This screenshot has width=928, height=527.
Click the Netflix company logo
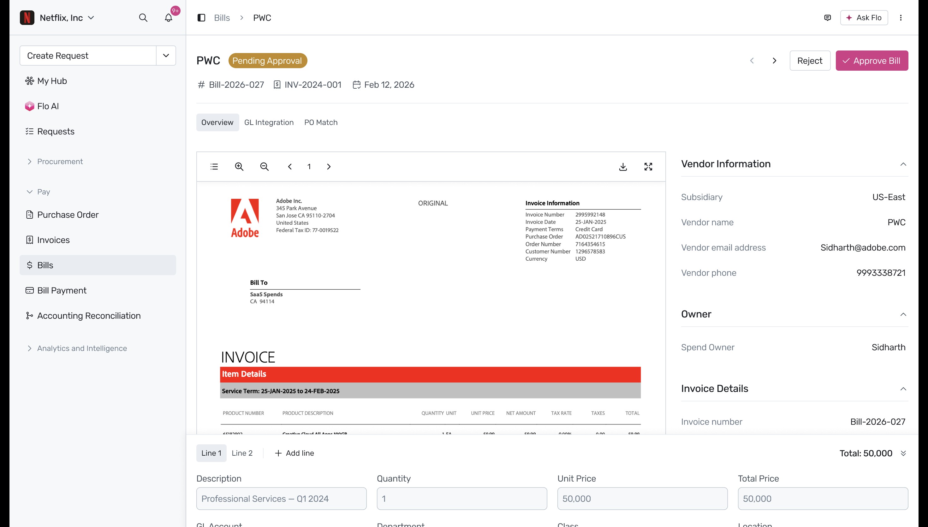click(x=27, y=18)
